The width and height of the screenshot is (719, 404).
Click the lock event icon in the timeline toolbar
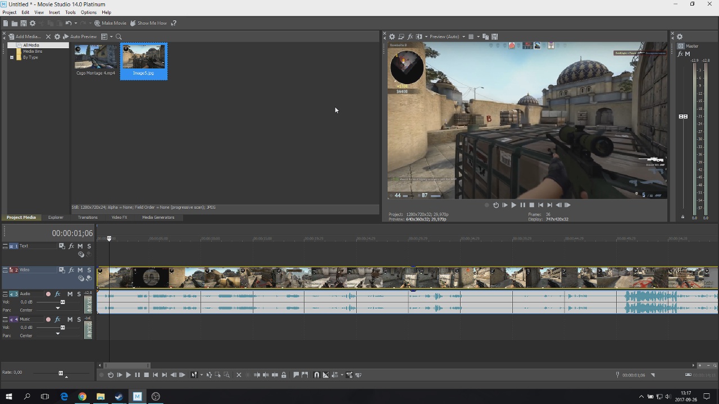pos(284,375)
